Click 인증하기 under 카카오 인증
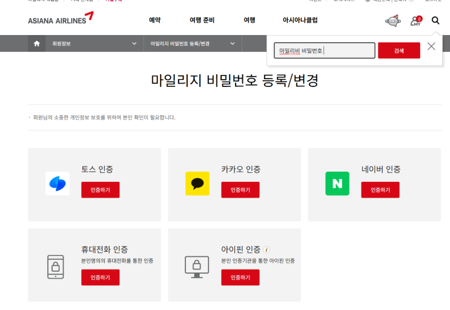The image size is (450, 310). tap(240, 190)
